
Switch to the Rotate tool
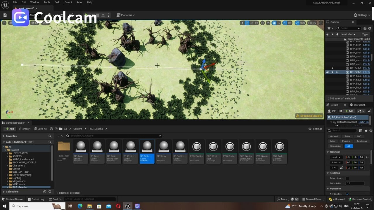point(252,23)
